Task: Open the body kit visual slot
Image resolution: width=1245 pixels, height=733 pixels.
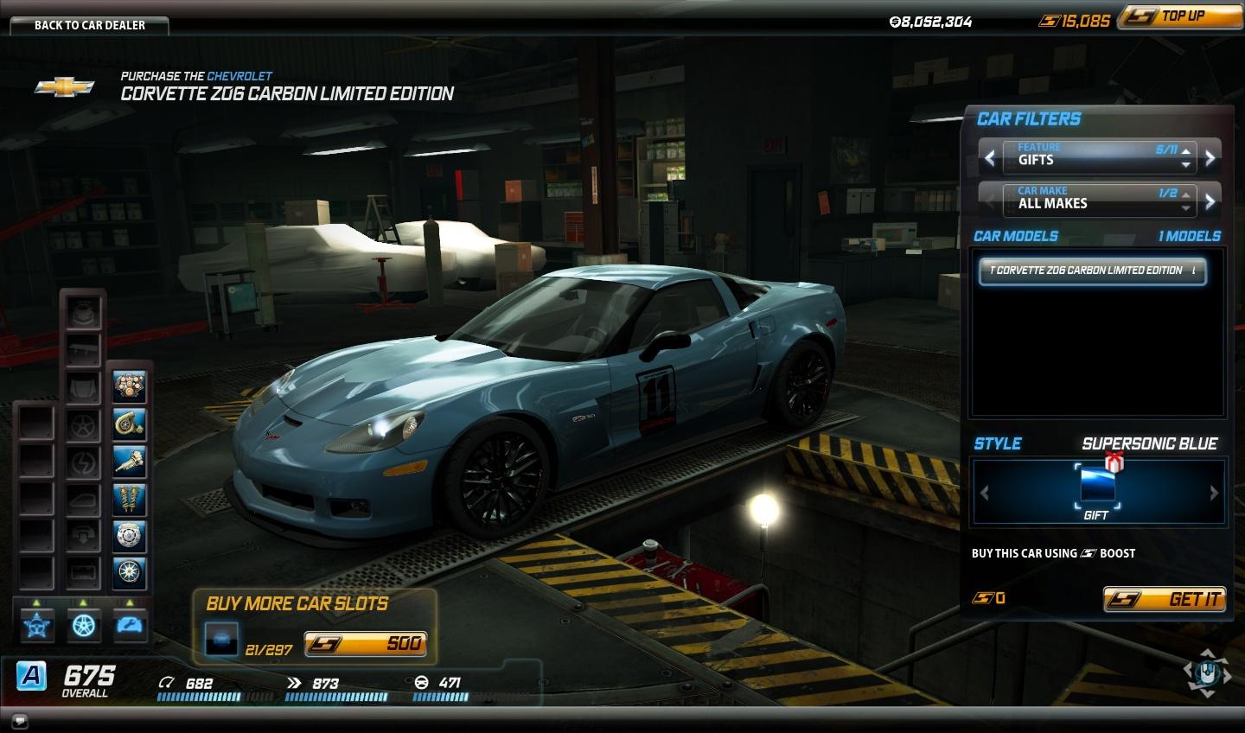Action: [84, 312]
